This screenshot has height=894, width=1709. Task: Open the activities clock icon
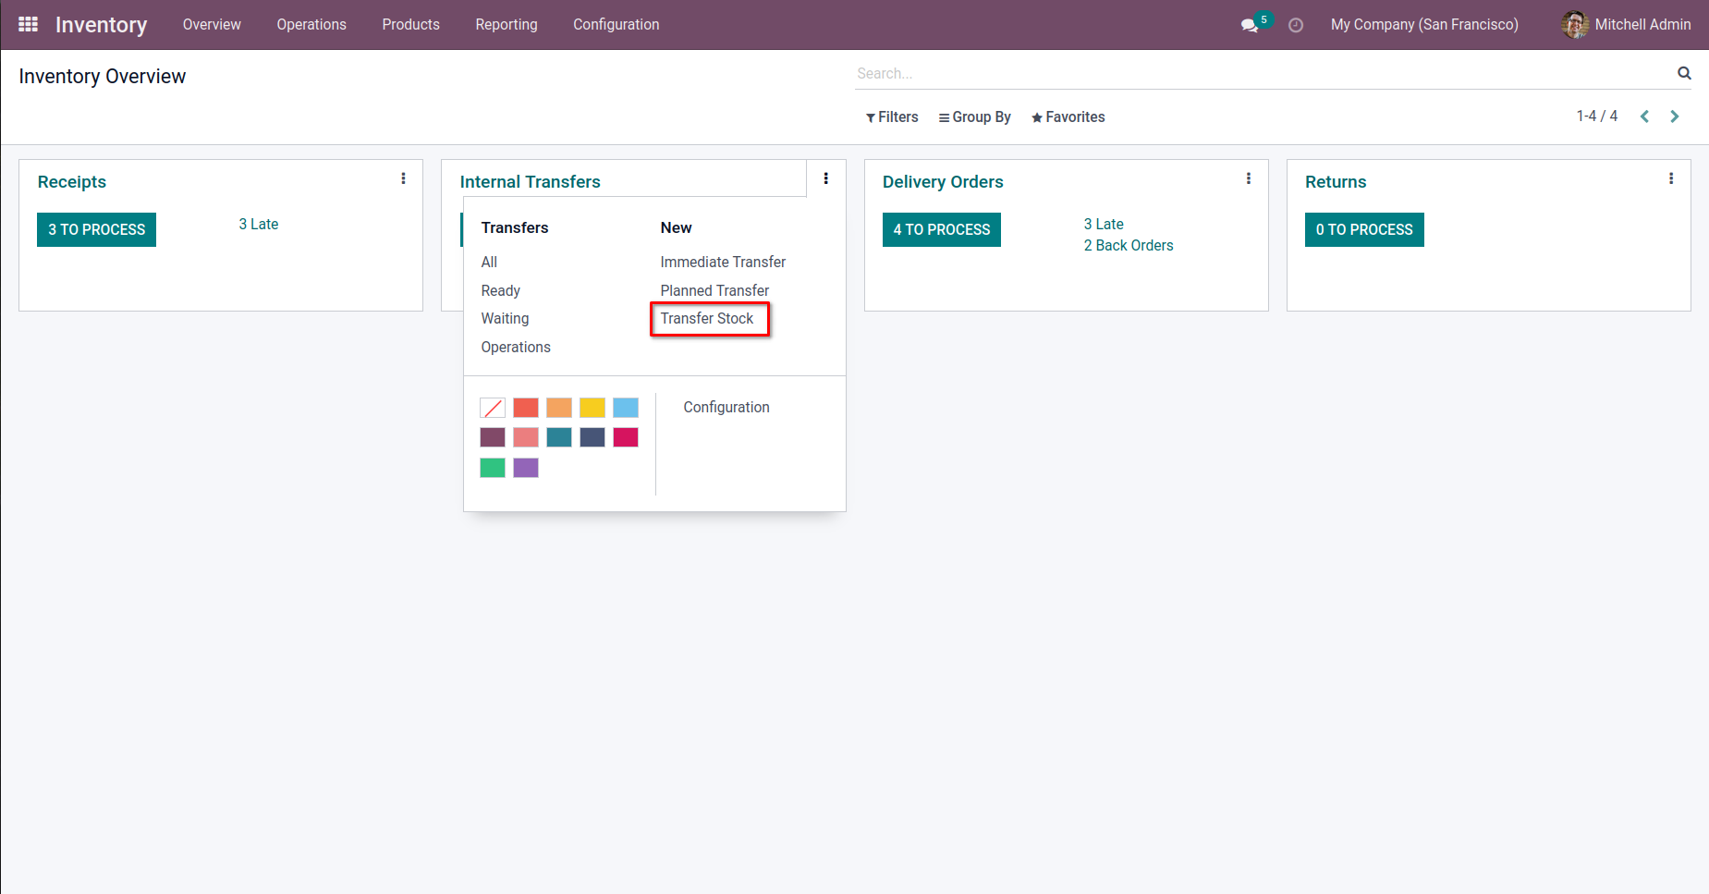1296,25
